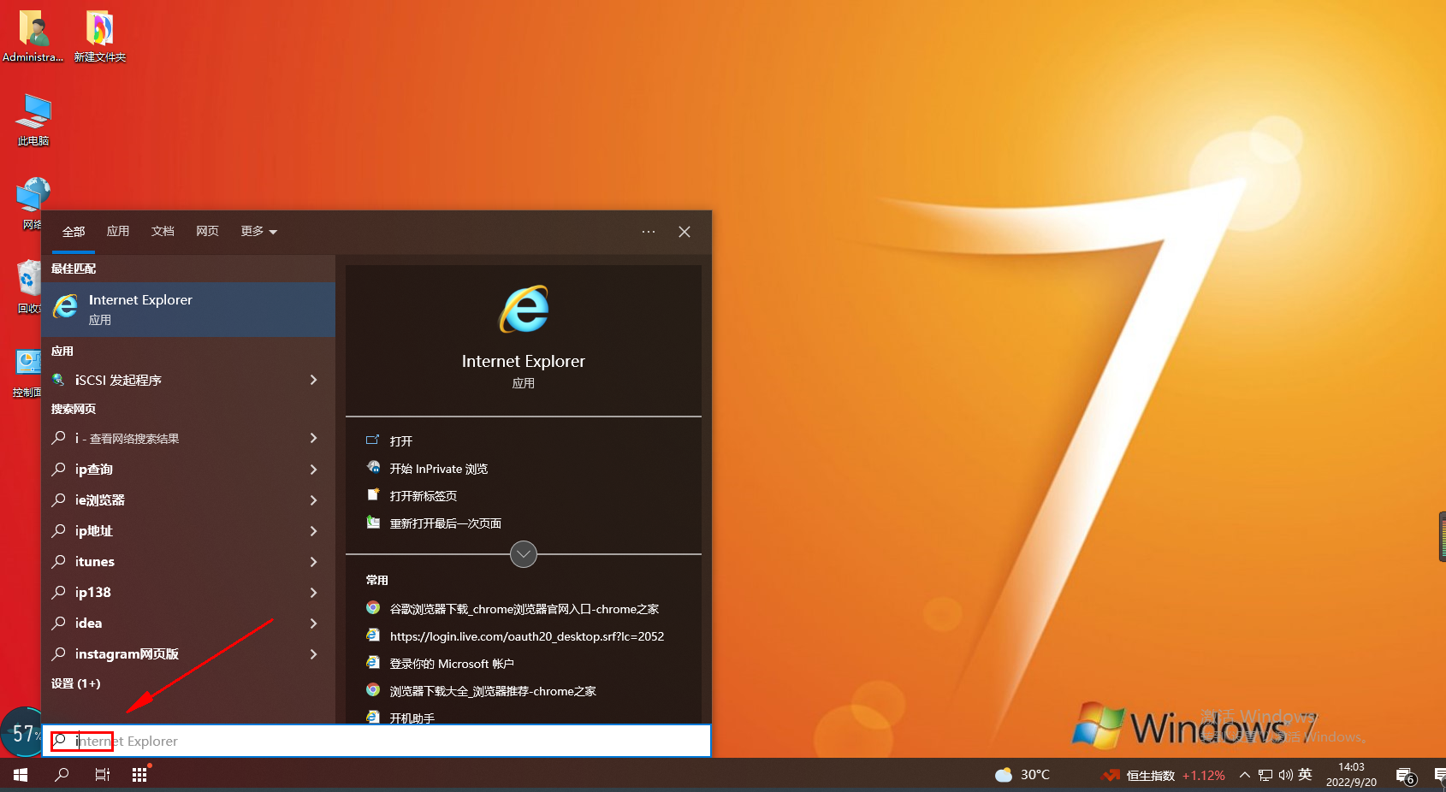Expand arrow for instagram网页版 suggestion

313,654
